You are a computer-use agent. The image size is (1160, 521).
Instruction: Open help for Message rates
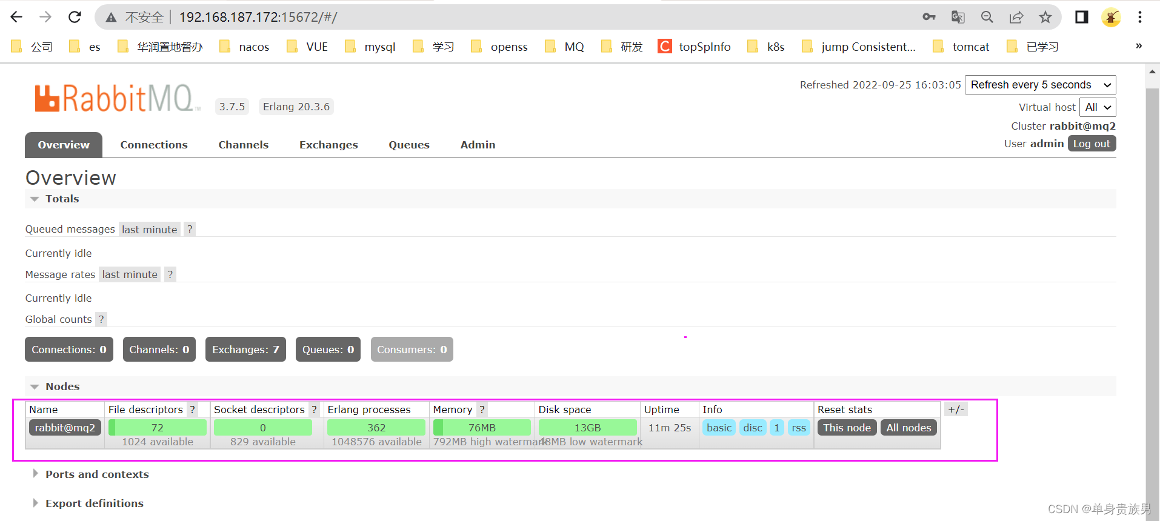click(170, 274)
